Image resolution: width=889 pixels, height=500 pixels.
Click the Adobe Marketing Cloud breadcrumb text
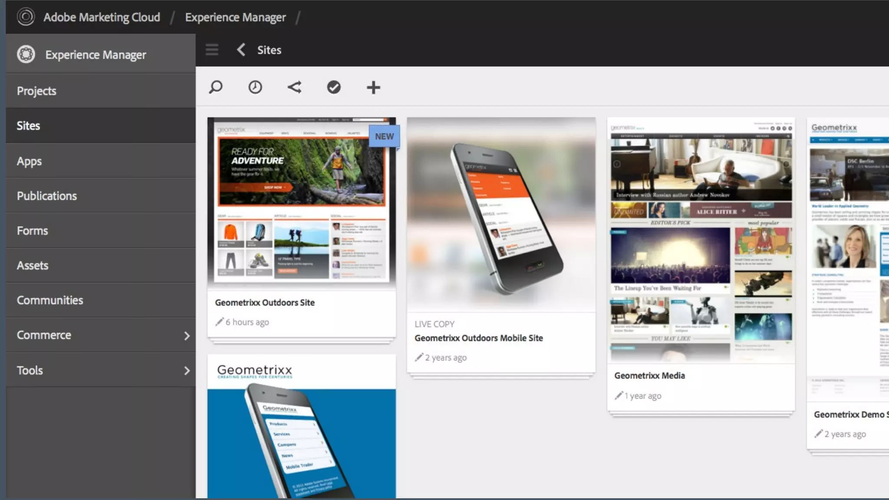[x=102, y=17]
